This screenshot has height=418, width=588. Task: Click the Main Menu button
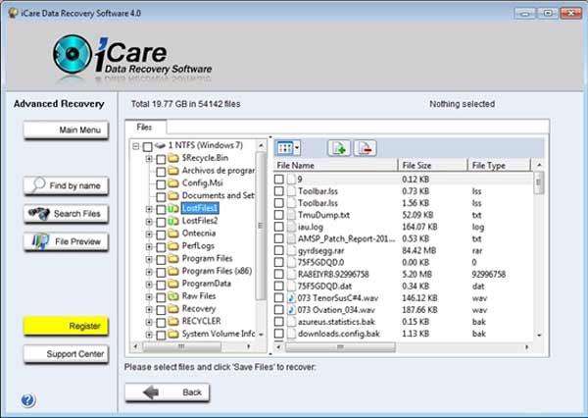tap(66, 130)
